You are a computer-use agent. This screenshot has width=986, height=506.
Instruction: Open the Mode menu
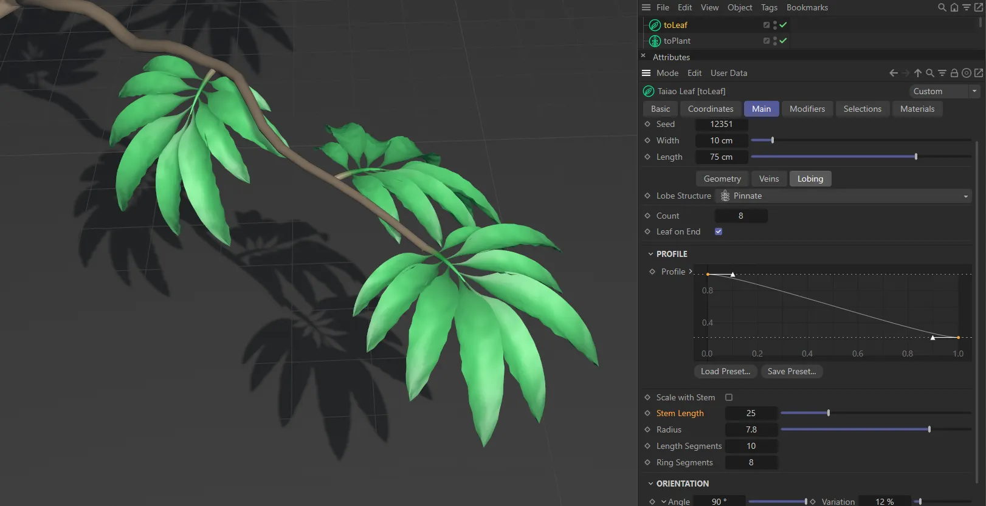pos(667,73)
